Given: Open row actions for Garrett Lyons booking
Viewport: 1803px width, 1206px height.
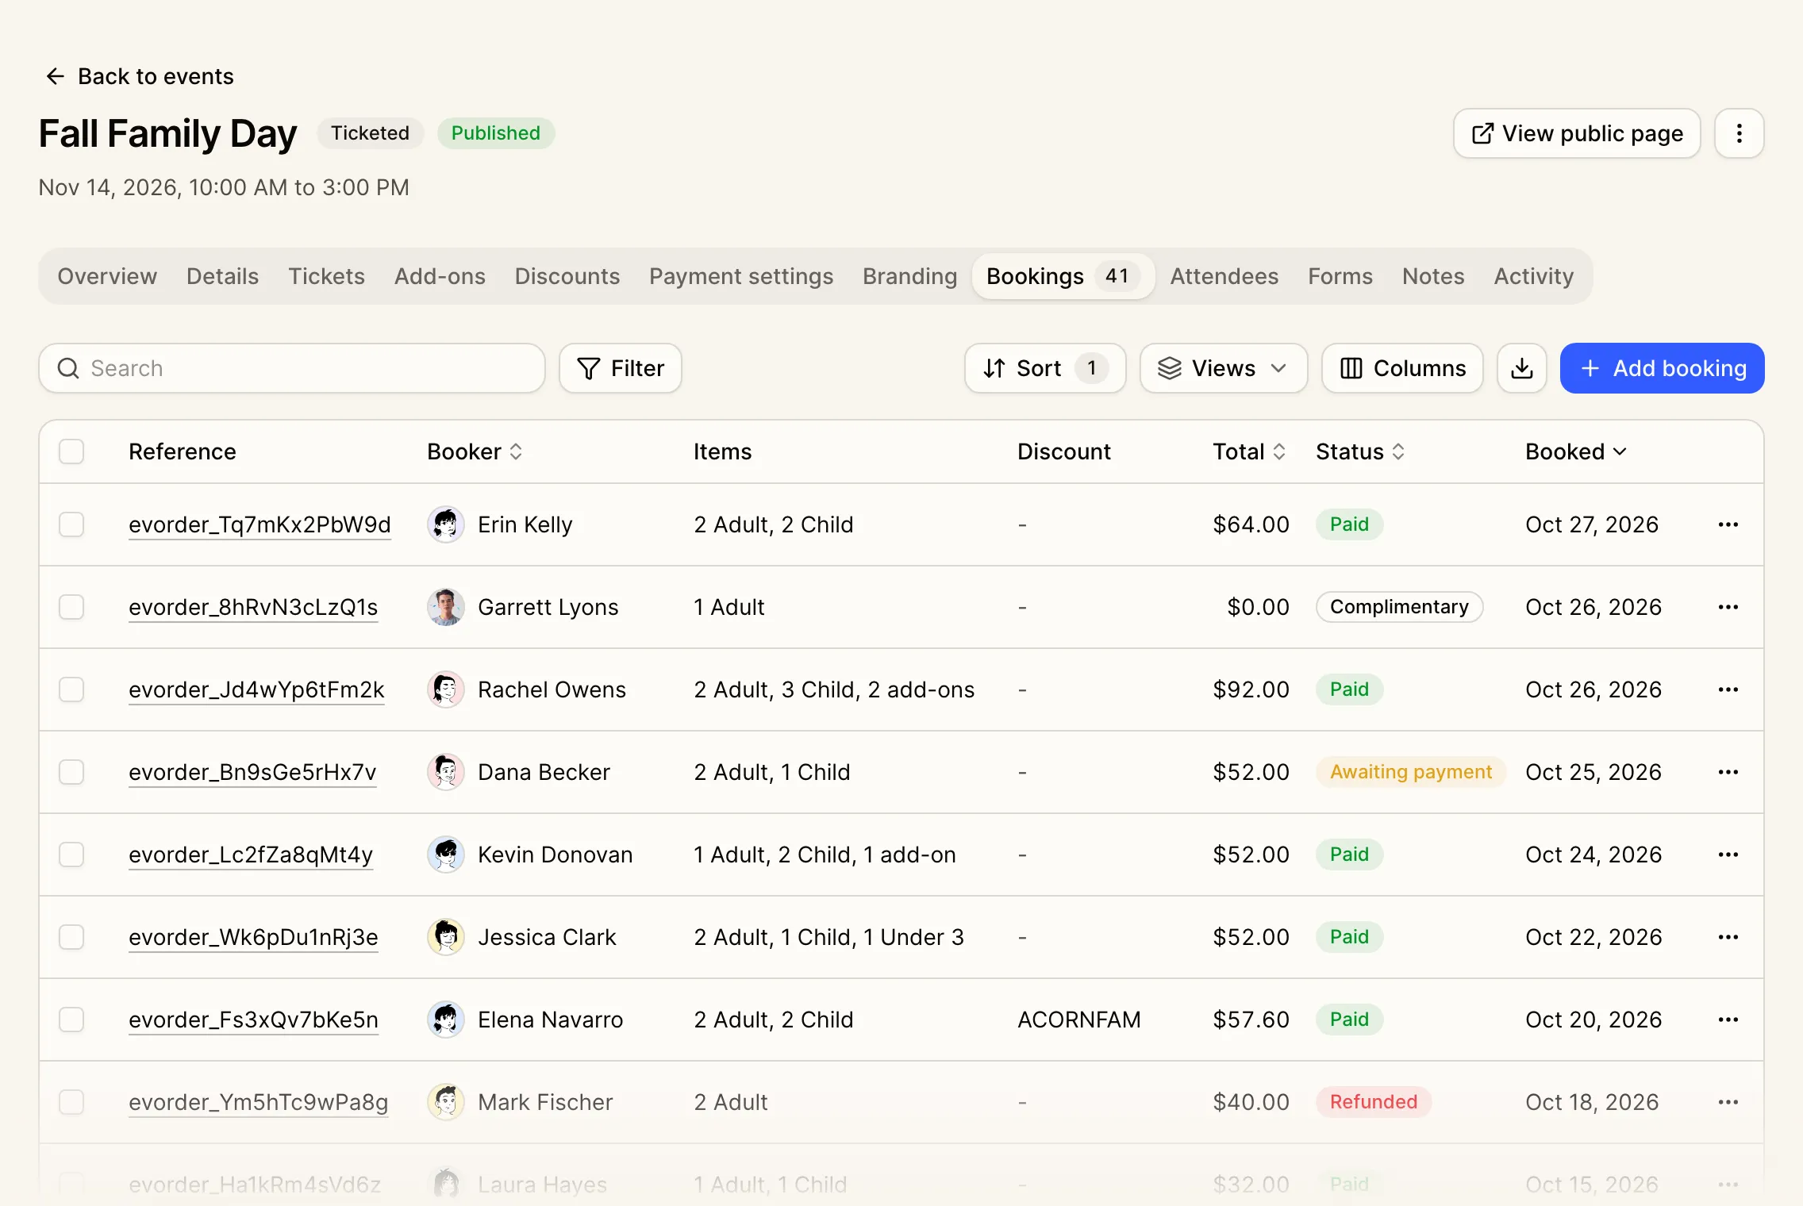Looking at the screenshot, I should click(x=1728, y=607).
